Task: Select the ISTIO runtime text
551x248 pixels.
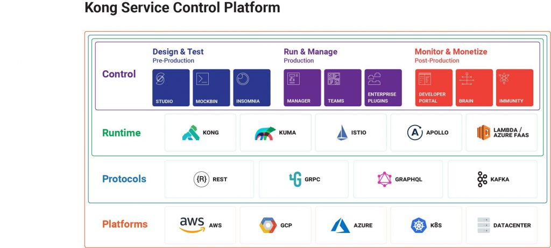Action: pos(359,133)
